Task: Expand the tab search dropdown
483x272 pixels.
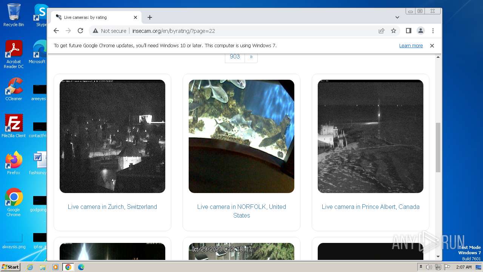Action: coord(397,17)
